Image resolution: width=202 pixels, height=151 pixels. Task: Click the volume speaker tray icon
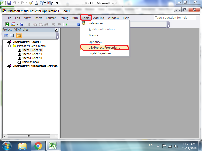point(176,146)
